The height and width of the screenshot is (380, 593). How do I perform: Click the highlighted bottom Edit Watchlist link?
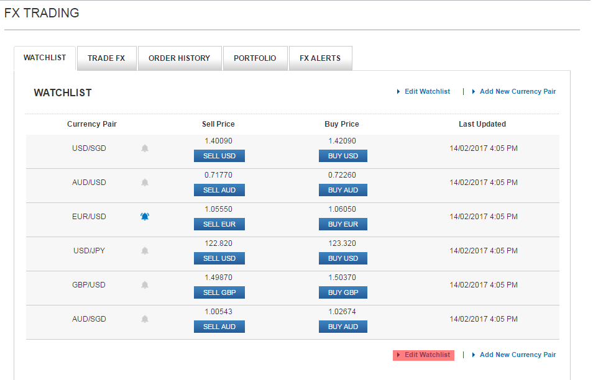point(426,355)
